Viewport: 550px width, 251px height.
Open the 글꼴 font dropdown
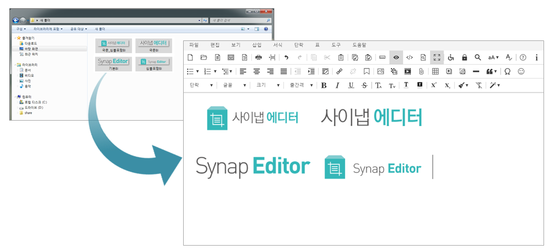(x=235, y=85)
